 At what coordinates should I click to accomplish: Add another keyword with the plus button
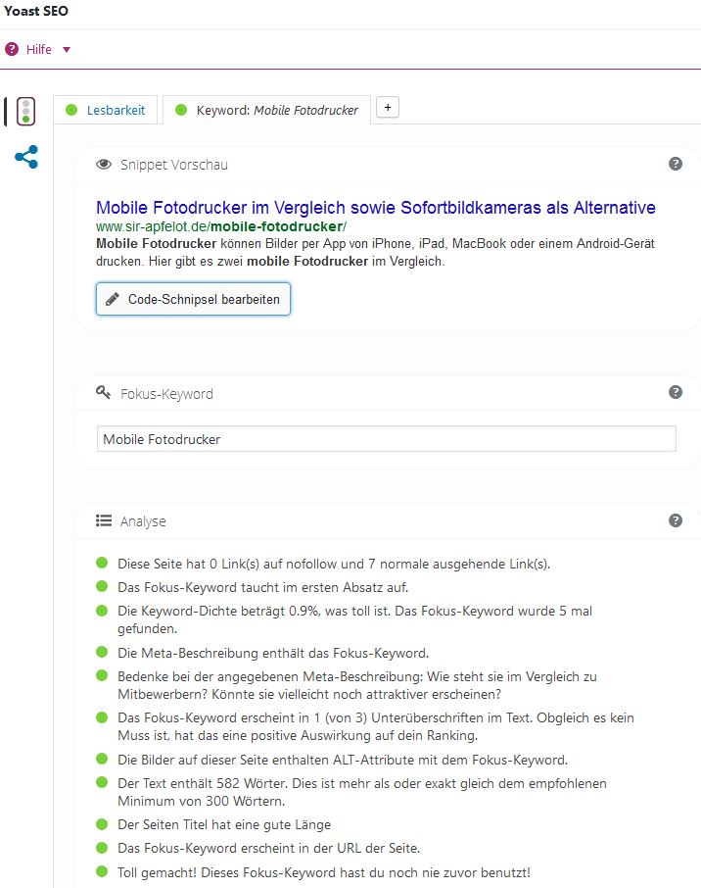(x=388, y=108)
